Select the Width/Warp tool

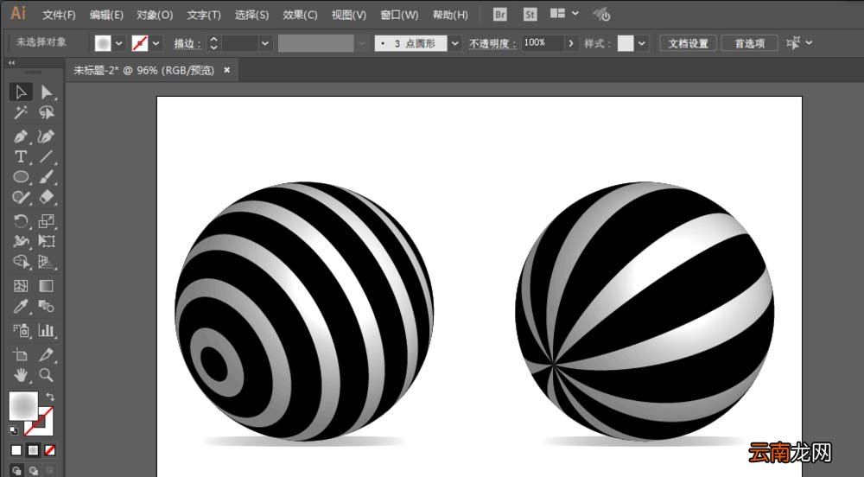click(21, 241)
